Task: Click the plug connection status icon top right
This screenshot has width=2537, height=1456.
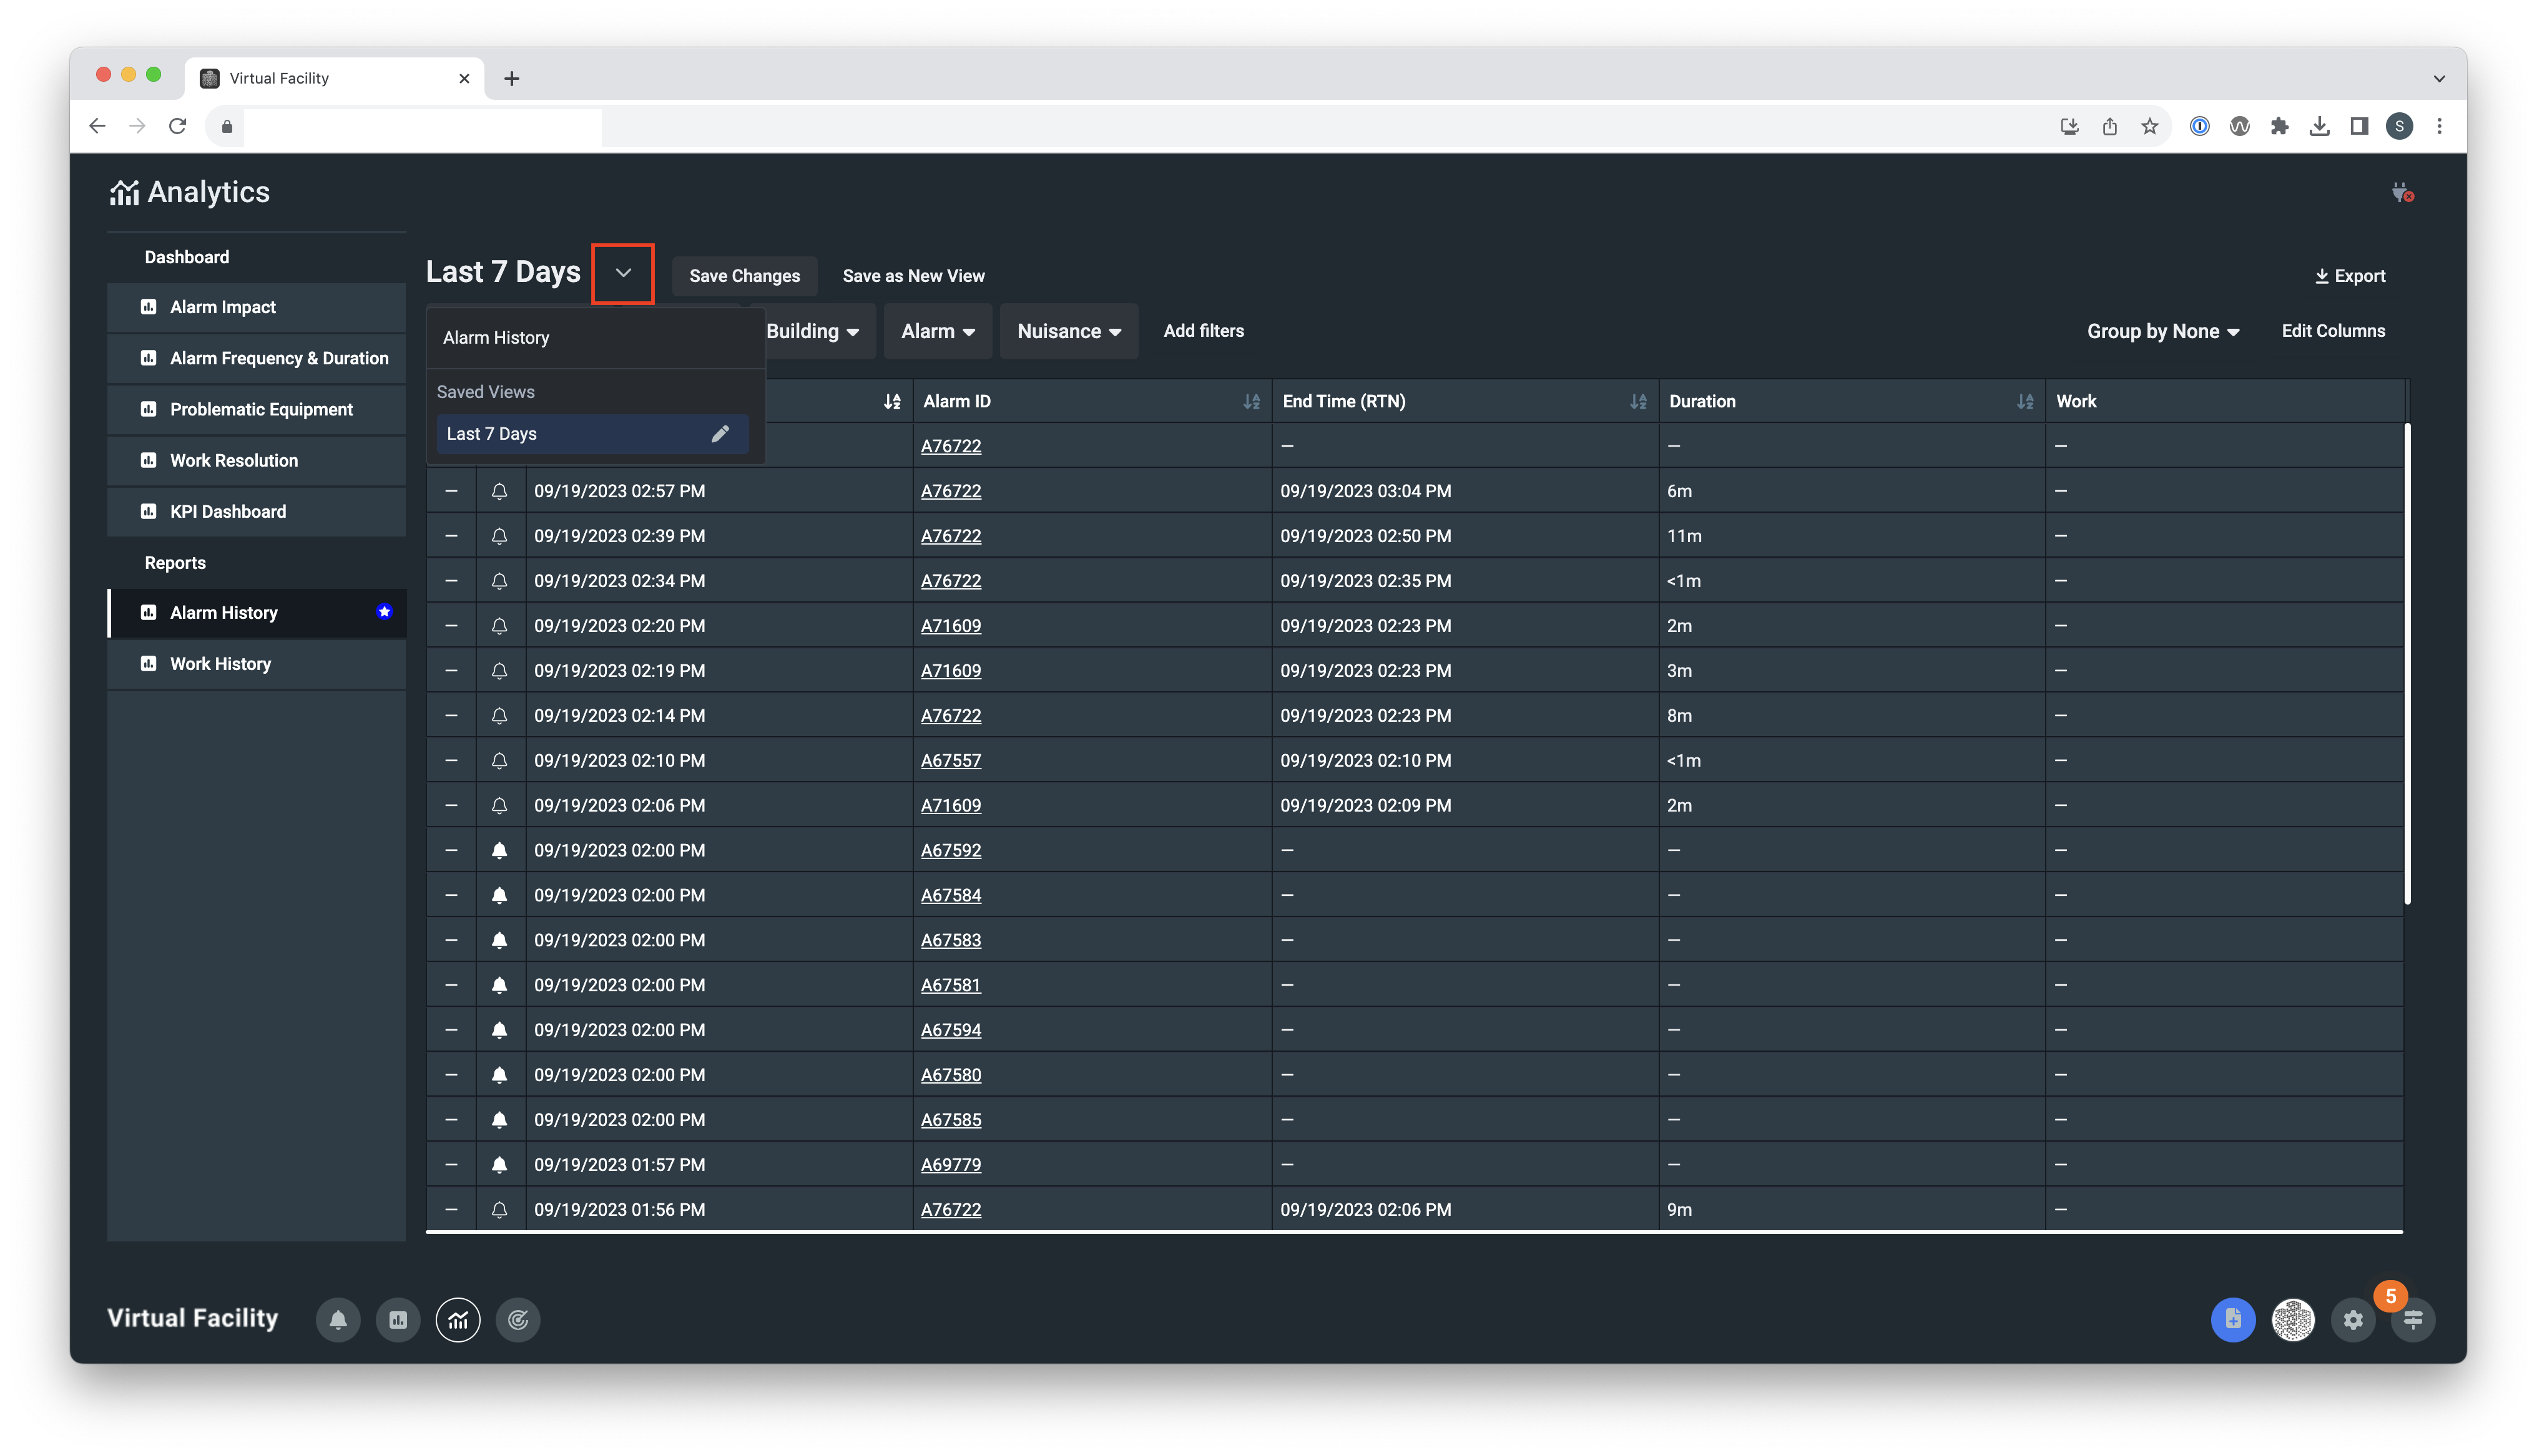Action: pyautogui.click(x=2402, y=192)
